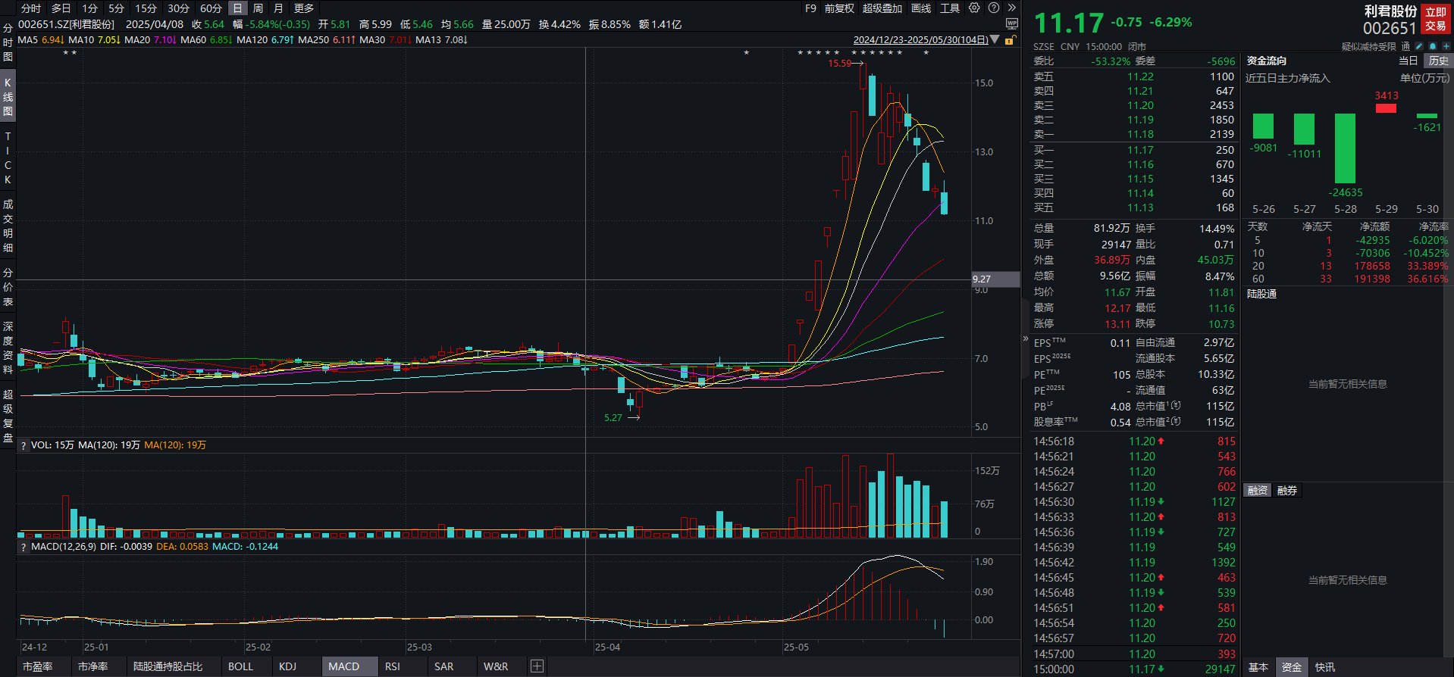Select the 周 weekly period tab
This screenshot has height=677, width=1454.
point(258,8)
